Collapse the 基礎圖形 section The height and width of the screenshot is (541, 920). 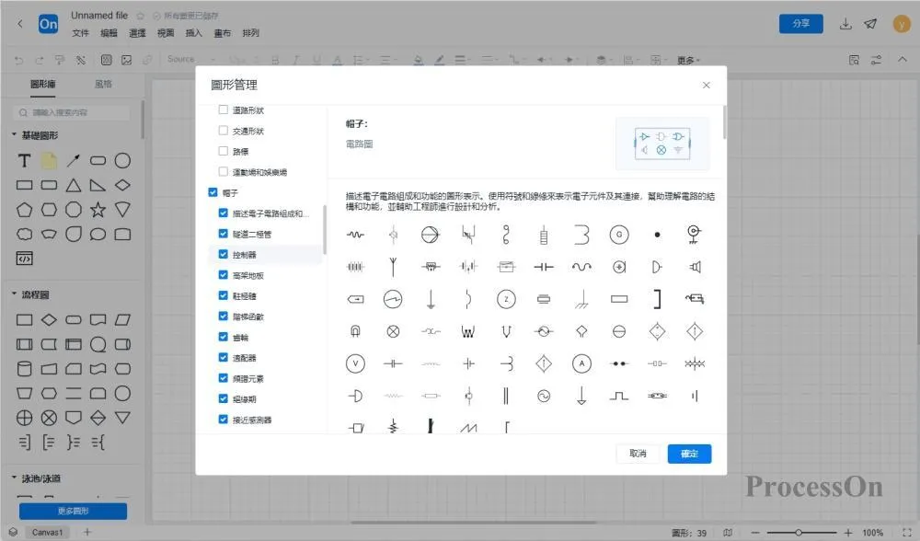14,135
